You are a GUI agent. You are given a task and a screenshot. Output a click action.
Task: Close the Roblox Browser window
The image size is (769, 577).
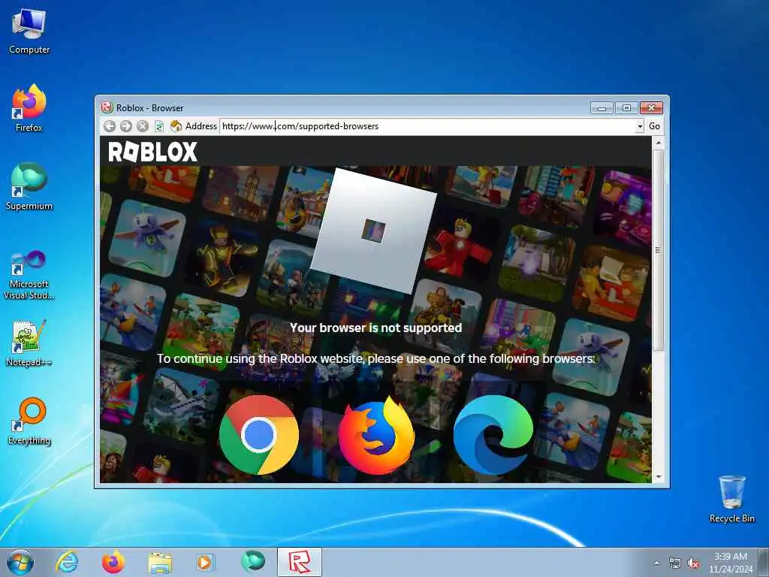[651, 107]
